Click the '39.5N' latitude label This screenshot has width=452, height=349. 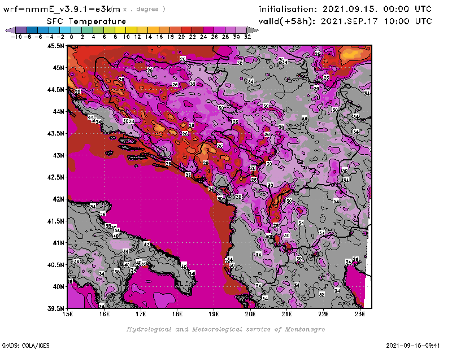pos(55,309)
